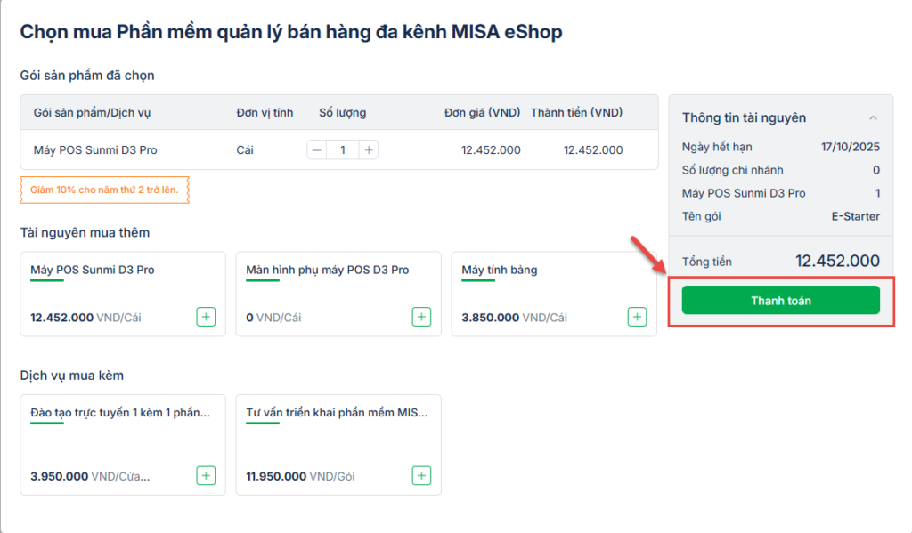Click the Đơn giá (VND) column header
This screenshot has width=912, height=533.
pos(482,113)
